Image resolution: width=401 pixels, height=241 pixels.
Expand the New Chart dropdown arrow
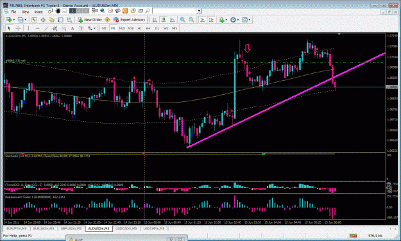pos(13,20)
